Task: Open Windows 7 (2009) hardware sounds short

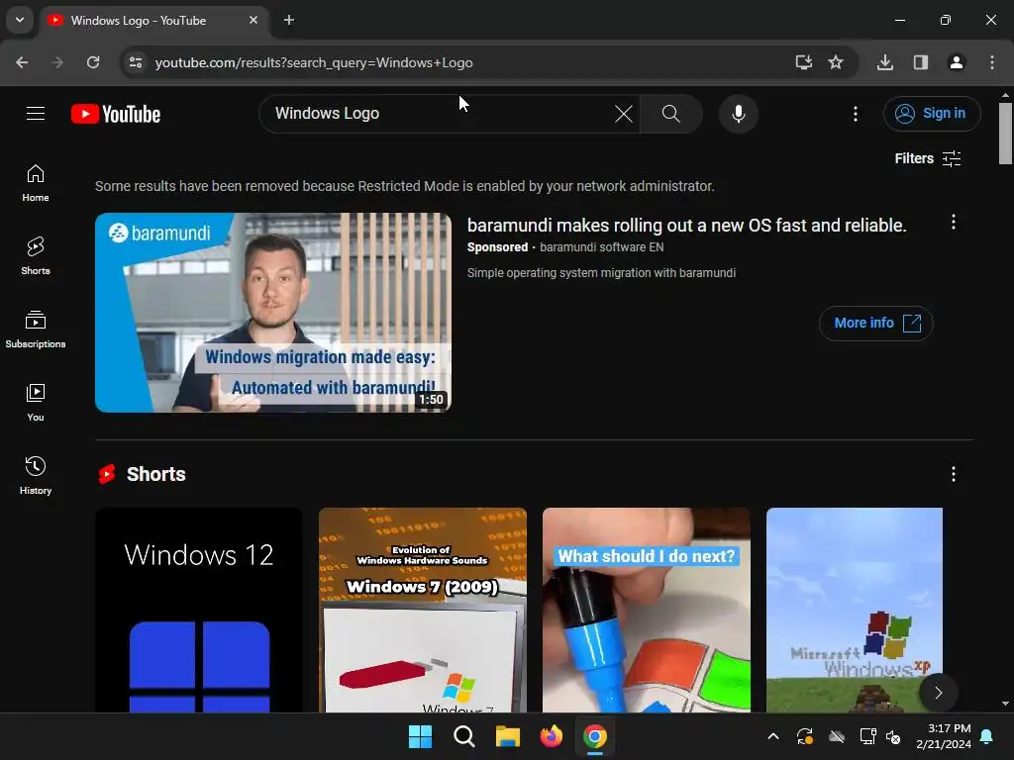Action: coord(422,610)
